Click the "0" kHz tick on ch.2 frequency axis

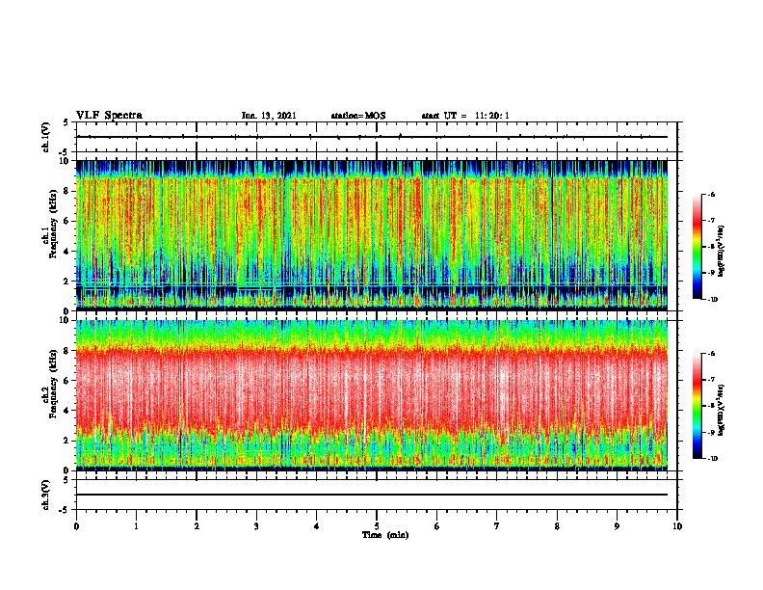pos(66,470)
